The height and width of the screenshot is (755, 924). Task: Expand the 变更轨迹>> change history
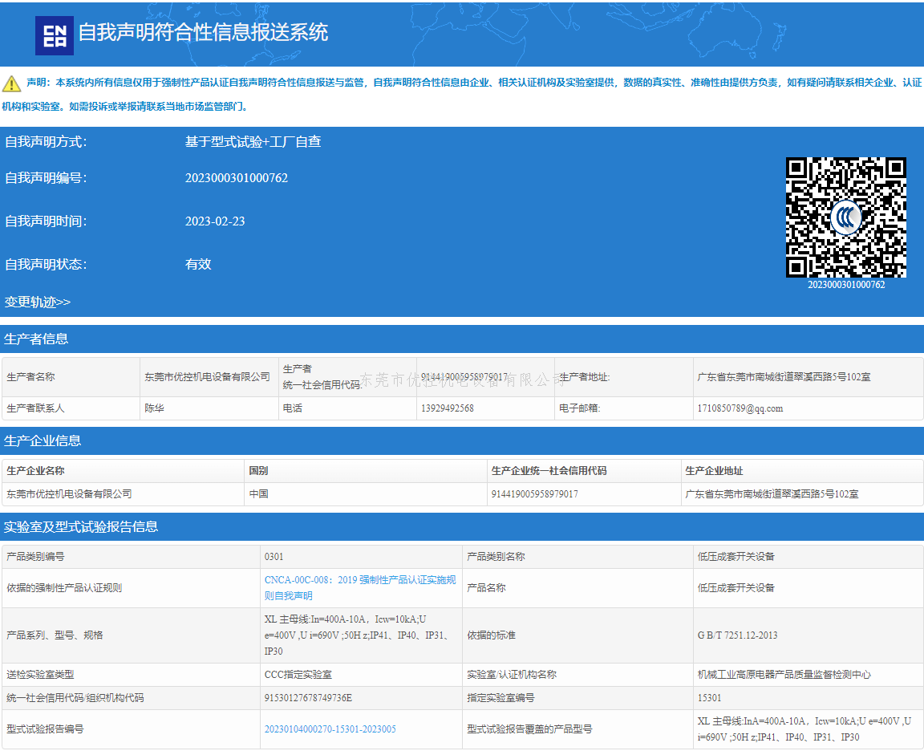pyautogui.click(x=38, y=302)
